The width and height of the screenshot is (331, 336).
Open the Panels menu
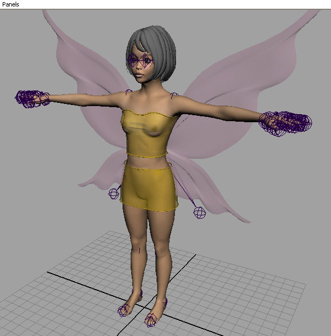(x=11, y=4)
